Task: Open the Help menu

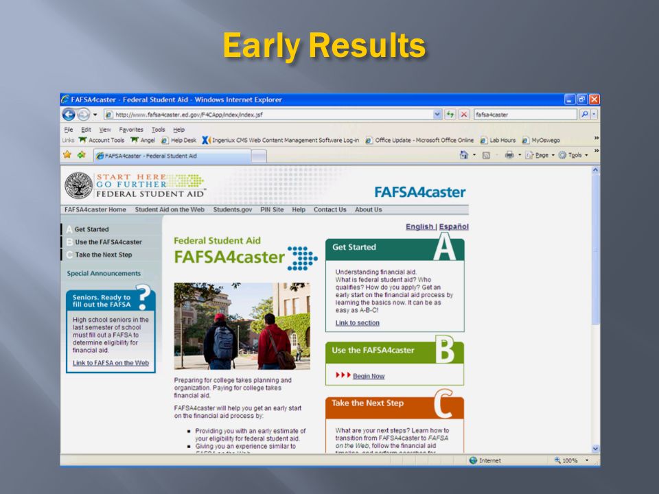Action: tap(178, 130)
